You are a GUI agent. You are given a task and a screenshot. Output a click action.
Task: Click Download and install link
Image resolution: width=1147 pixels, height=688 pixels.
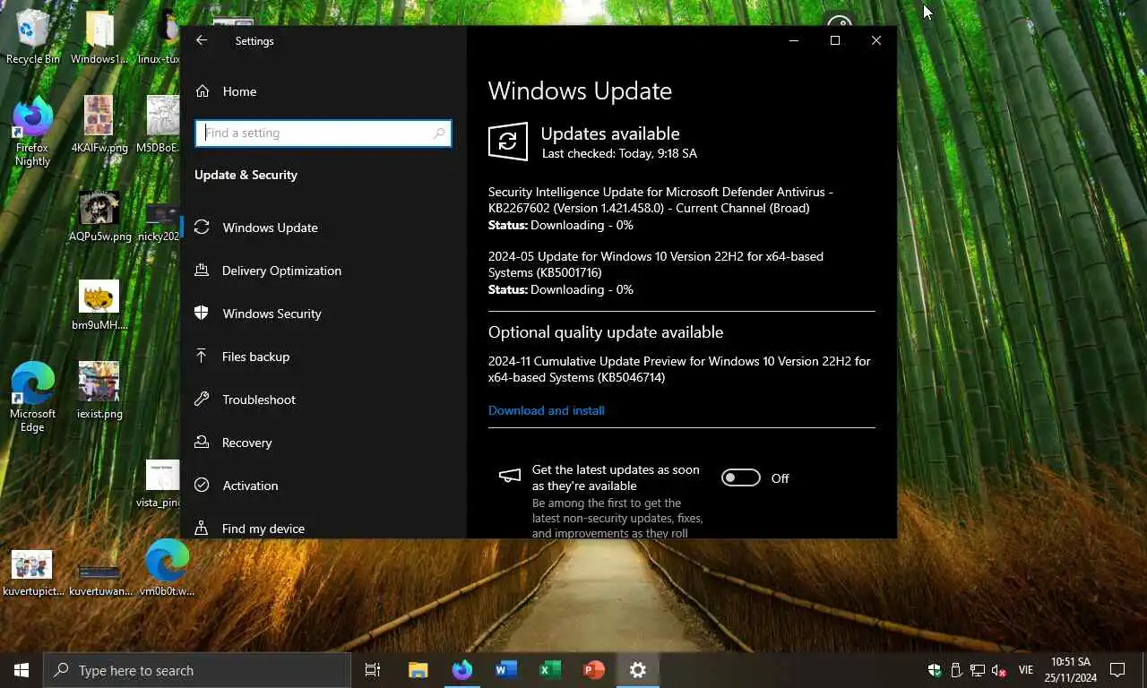(546, 410)
